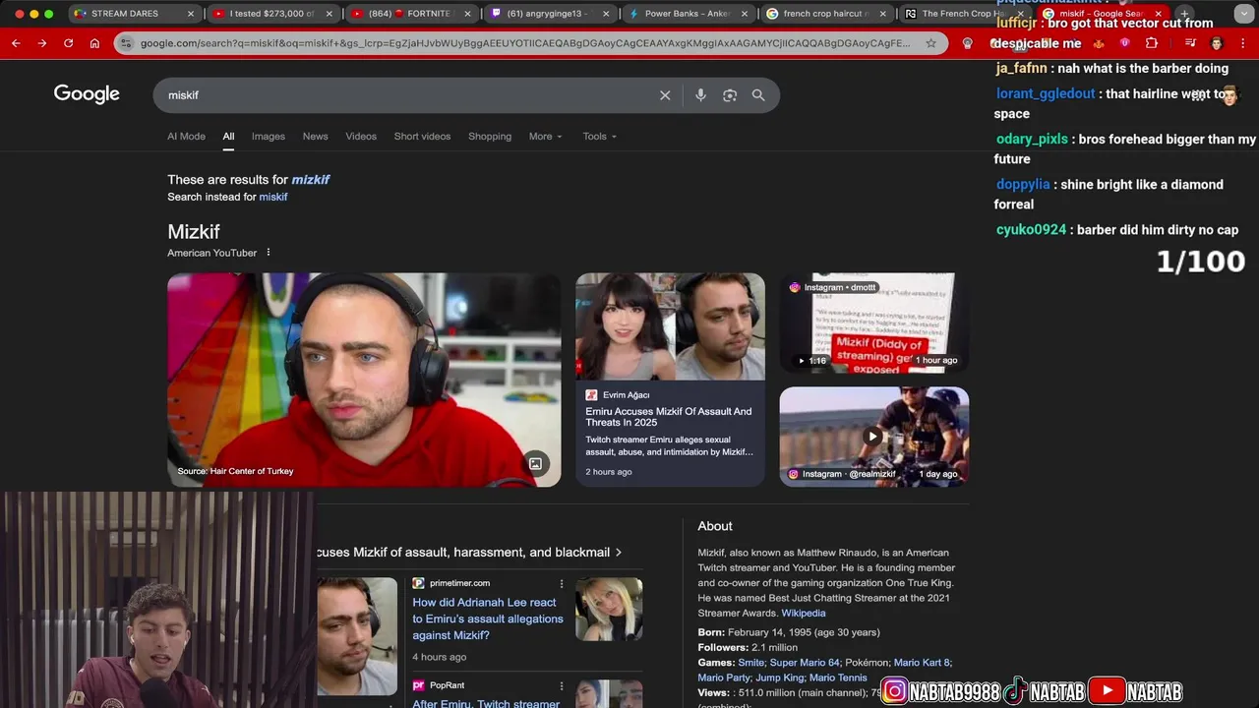Select the Images search filter

pyautogui.click(x=268, y=137)
